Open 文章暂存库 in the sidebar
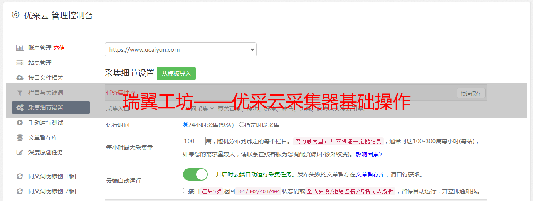The width and height of the screenshot is (533, 201). [43, 137]
